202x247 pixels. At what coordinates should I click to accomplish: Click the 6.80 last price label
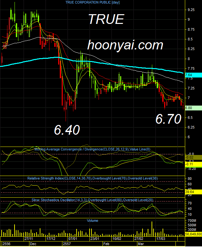(193, 108)
